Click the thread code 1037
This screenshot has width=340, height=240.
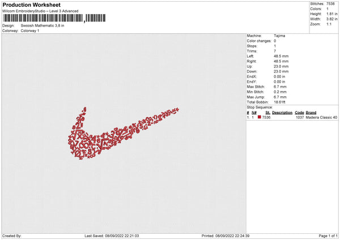pyautogui.click(x=300, y=117)
